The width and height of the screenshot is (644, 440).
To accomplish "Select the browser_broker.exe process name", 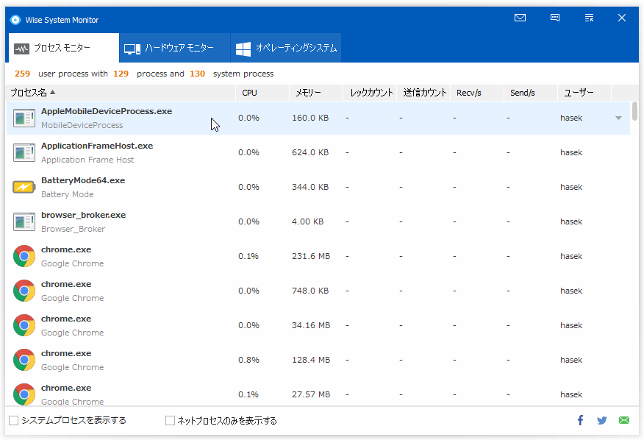I will click(x=83, y=215).
